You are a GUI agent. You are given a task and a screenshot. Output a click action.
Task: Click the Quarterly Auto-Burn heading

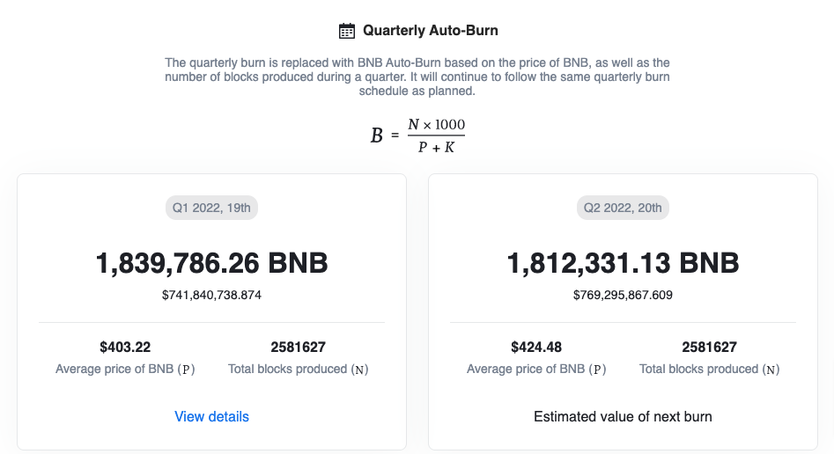tap(431, 30)
